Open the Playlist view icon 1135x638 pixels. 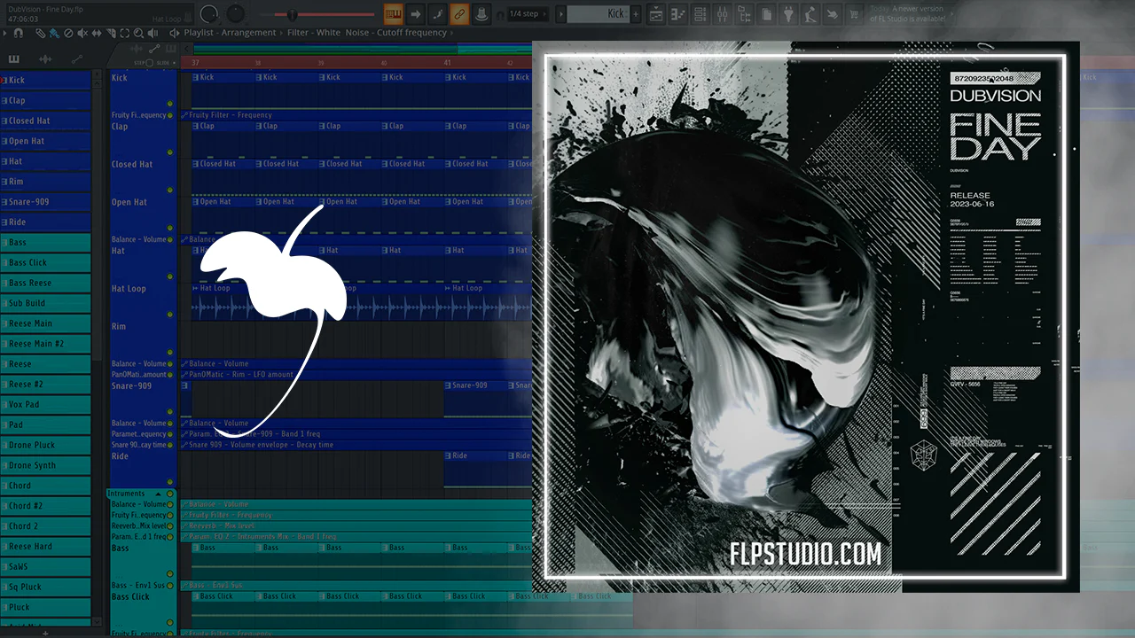point(656,14)
